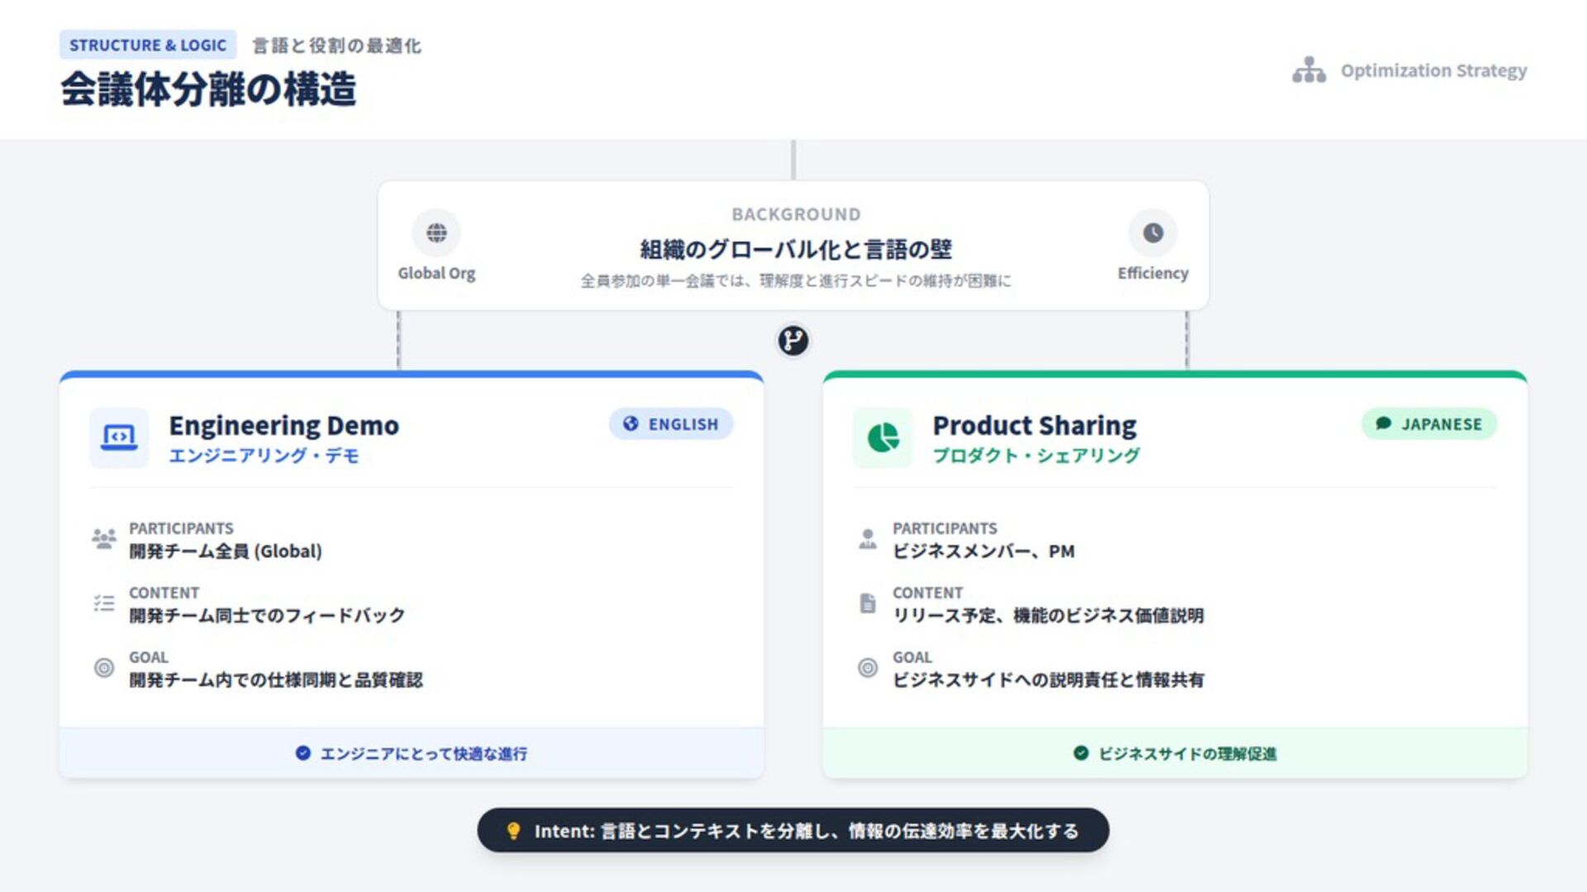The height and width of the screenshot is (892, 1587).
Task: Click the STRUCTURE & LOGIC tag
Action: (148, 45)
